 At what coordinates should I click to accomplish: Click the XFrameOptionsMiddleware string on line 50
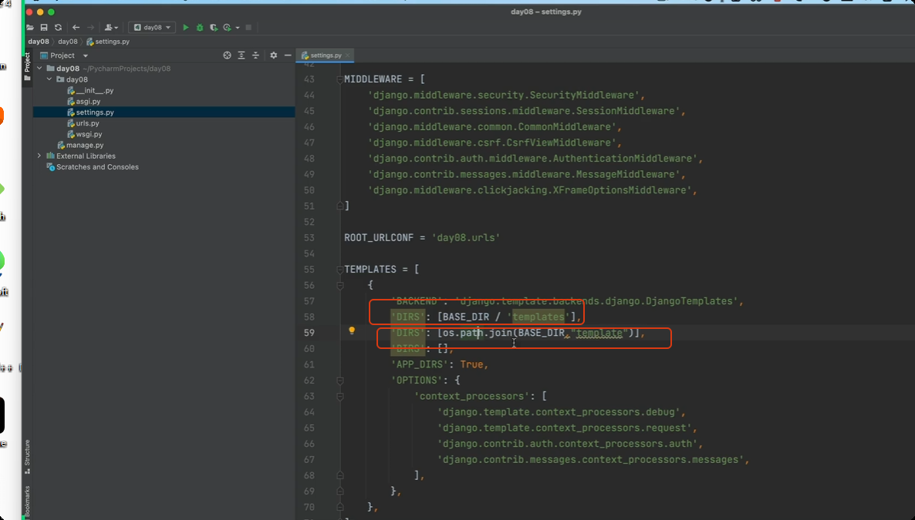pos(530,190)
